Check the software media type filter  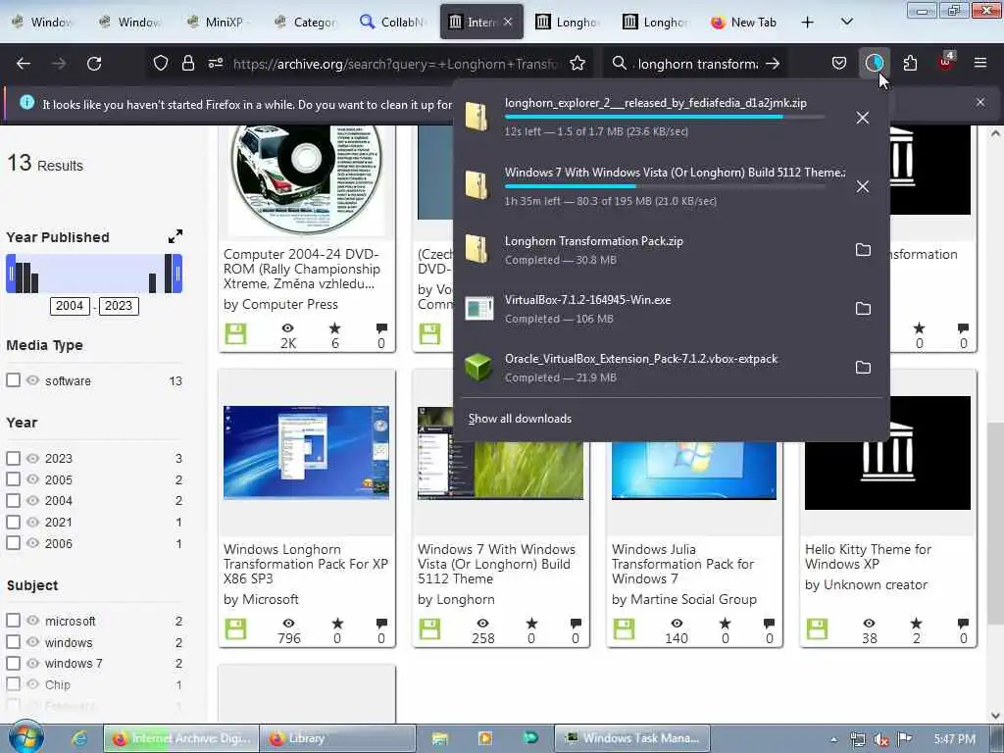[x=14, y=379]
